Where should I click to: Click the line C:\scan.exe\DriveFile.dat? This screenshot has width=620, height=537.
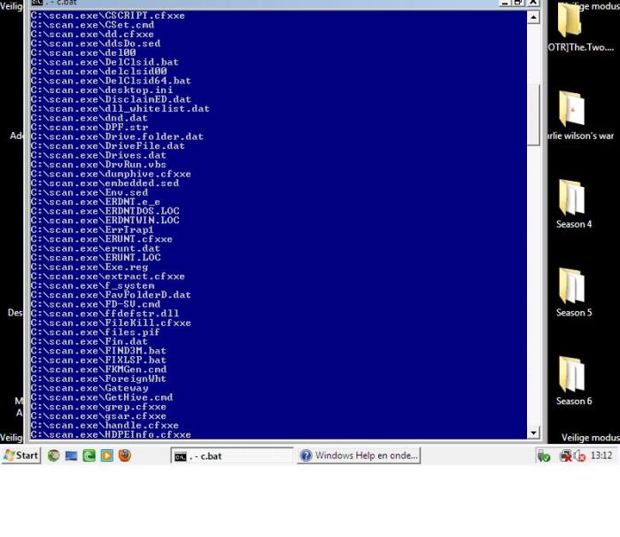pos(108,146)
